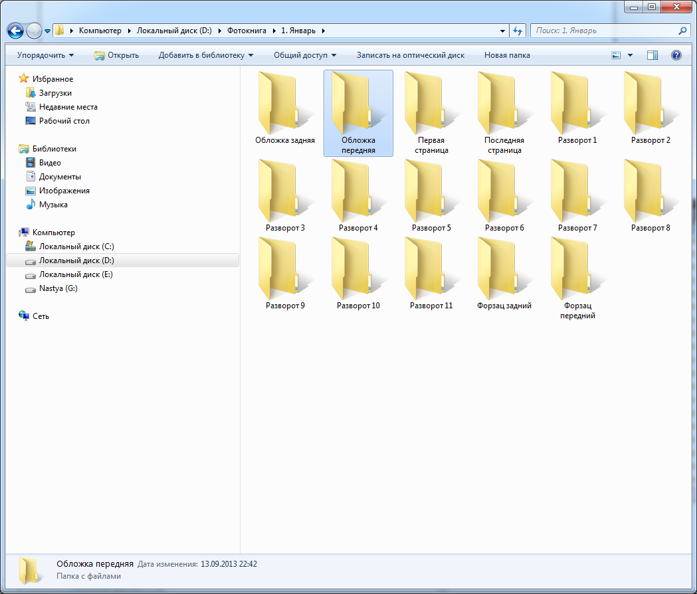Select the Разворот 10 folder
This screenshot has height=594, width=697.
pos(358,274)
